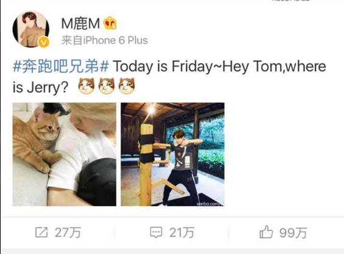Open the M鹿M username link
Viewport: 344px width, 254px height.
80,24
